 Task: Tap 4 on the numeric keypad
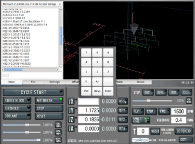click(86, 62)
